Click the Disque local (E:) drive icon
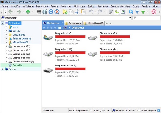The image size is (161, 113). (48, 54)
